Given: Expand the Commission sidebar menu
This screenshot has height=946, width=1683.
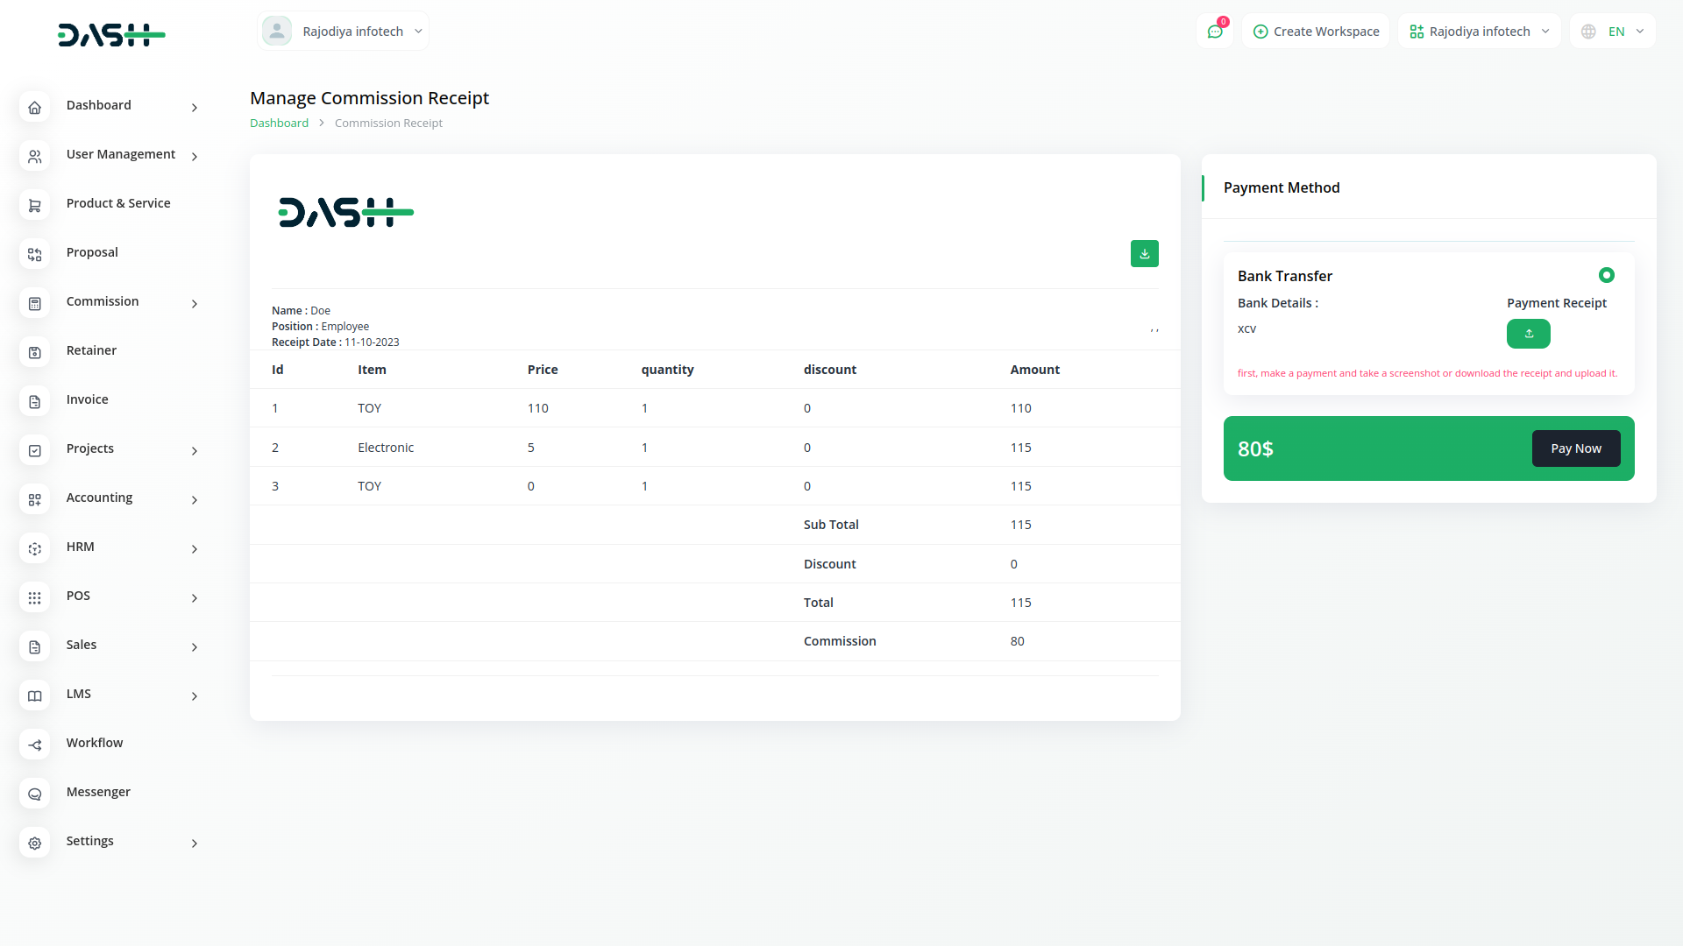Looking at the screenshot, I should (194, 304).
